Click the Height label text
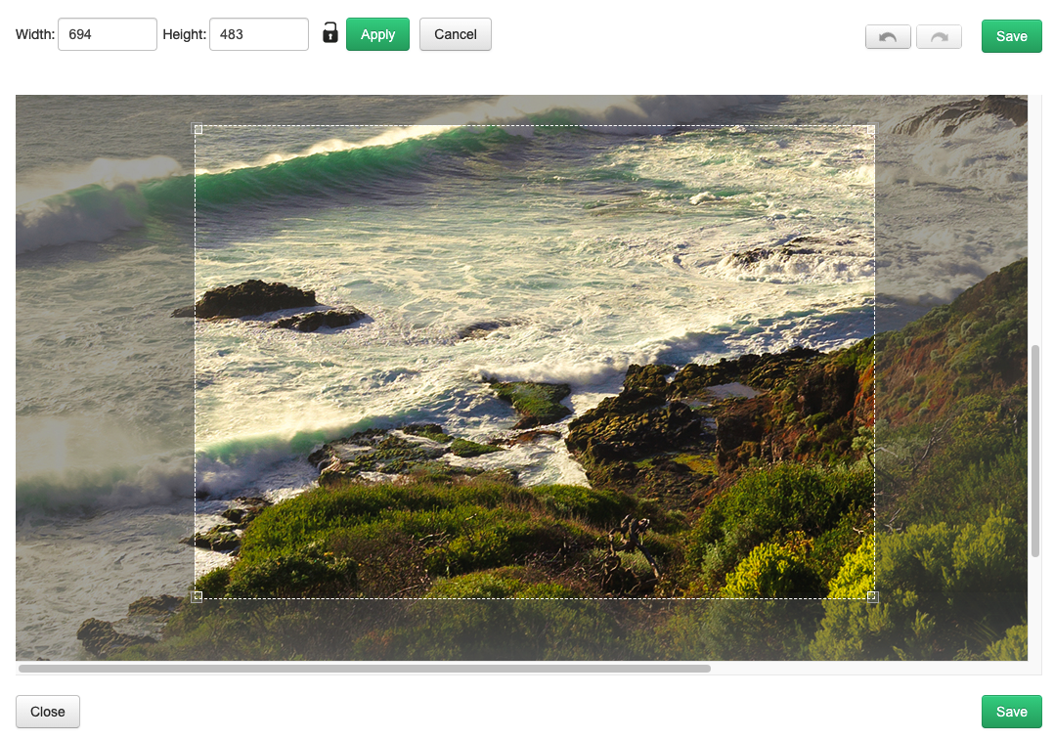This screenshot has width=1054, height=739. (x=184, y=34)
